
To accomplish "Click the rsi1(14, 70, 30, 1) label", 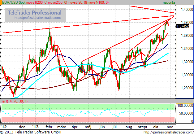I will pyautogui.click(x=15, y=101).
